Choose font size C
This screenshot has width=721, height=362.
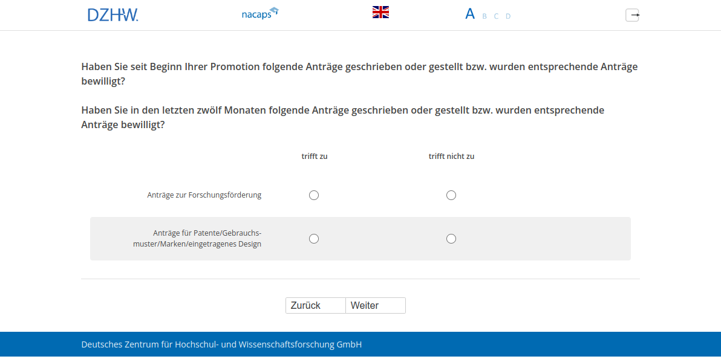coord(496,16)
